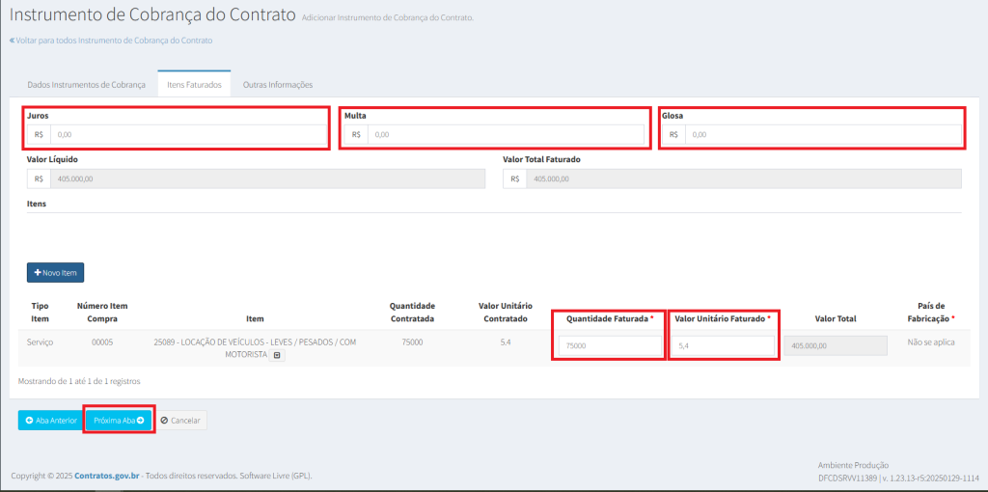Click the R$ prefix of Glosa field

[x=673, y=135]
